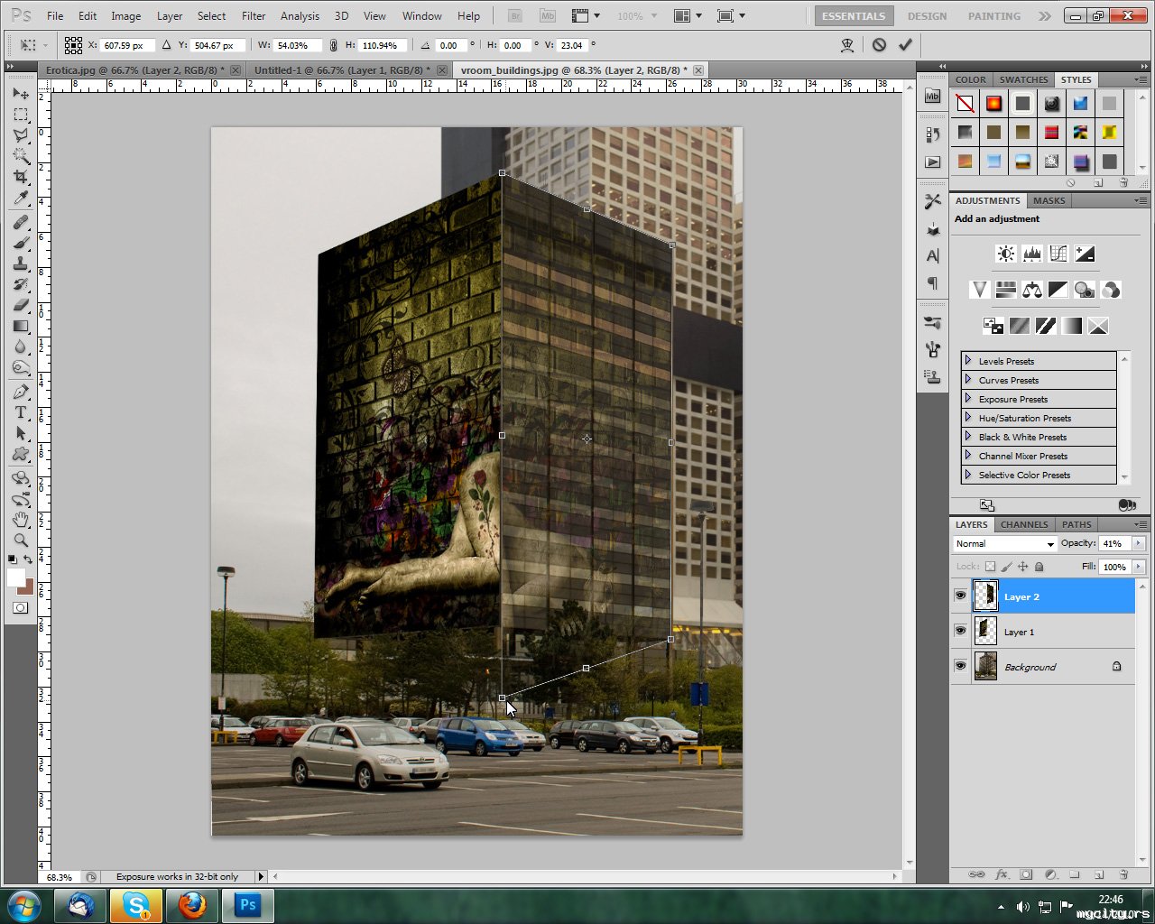Select the Hand tool
This screenshot has height=924, width=1155.
(x=21, y=520)
